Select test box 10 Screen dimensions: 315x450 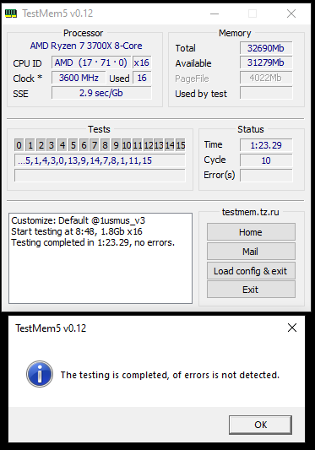point(127,145)
